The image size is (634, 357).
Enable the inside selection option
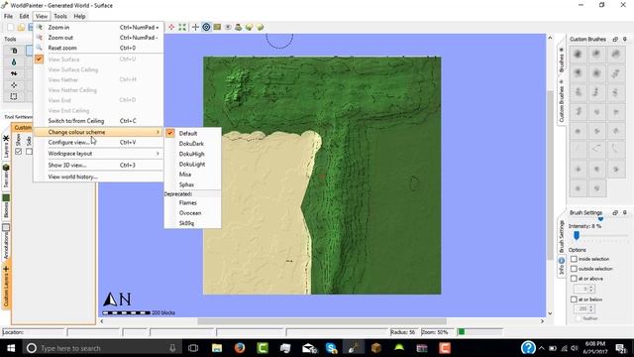[574, 259]
